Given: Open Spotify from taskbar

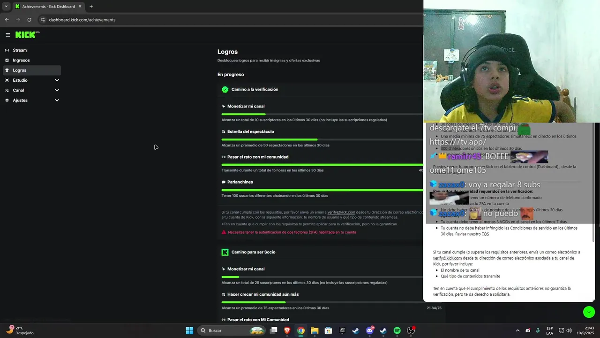Looking at the screenshot, I should pyautogui.click(x=397, y=330).
